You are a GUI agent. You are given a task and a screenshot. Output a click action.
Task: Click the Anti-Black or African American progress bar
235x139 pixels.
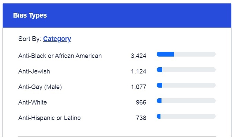coord(186,54)
